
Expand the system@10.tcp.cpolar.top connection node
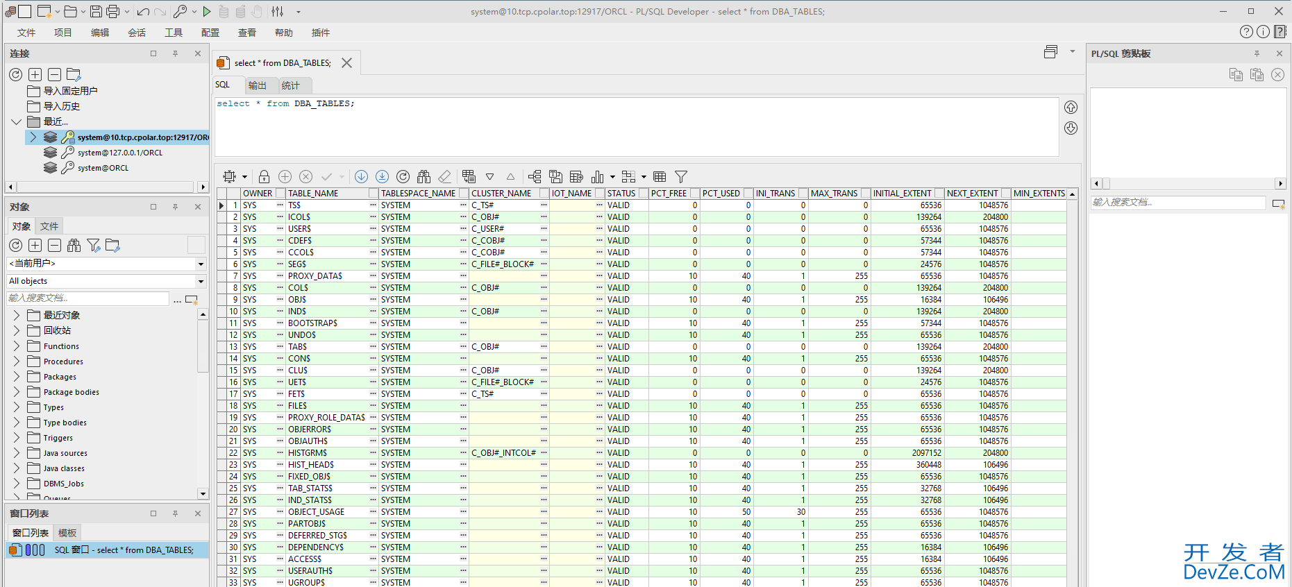pos(33,137)
